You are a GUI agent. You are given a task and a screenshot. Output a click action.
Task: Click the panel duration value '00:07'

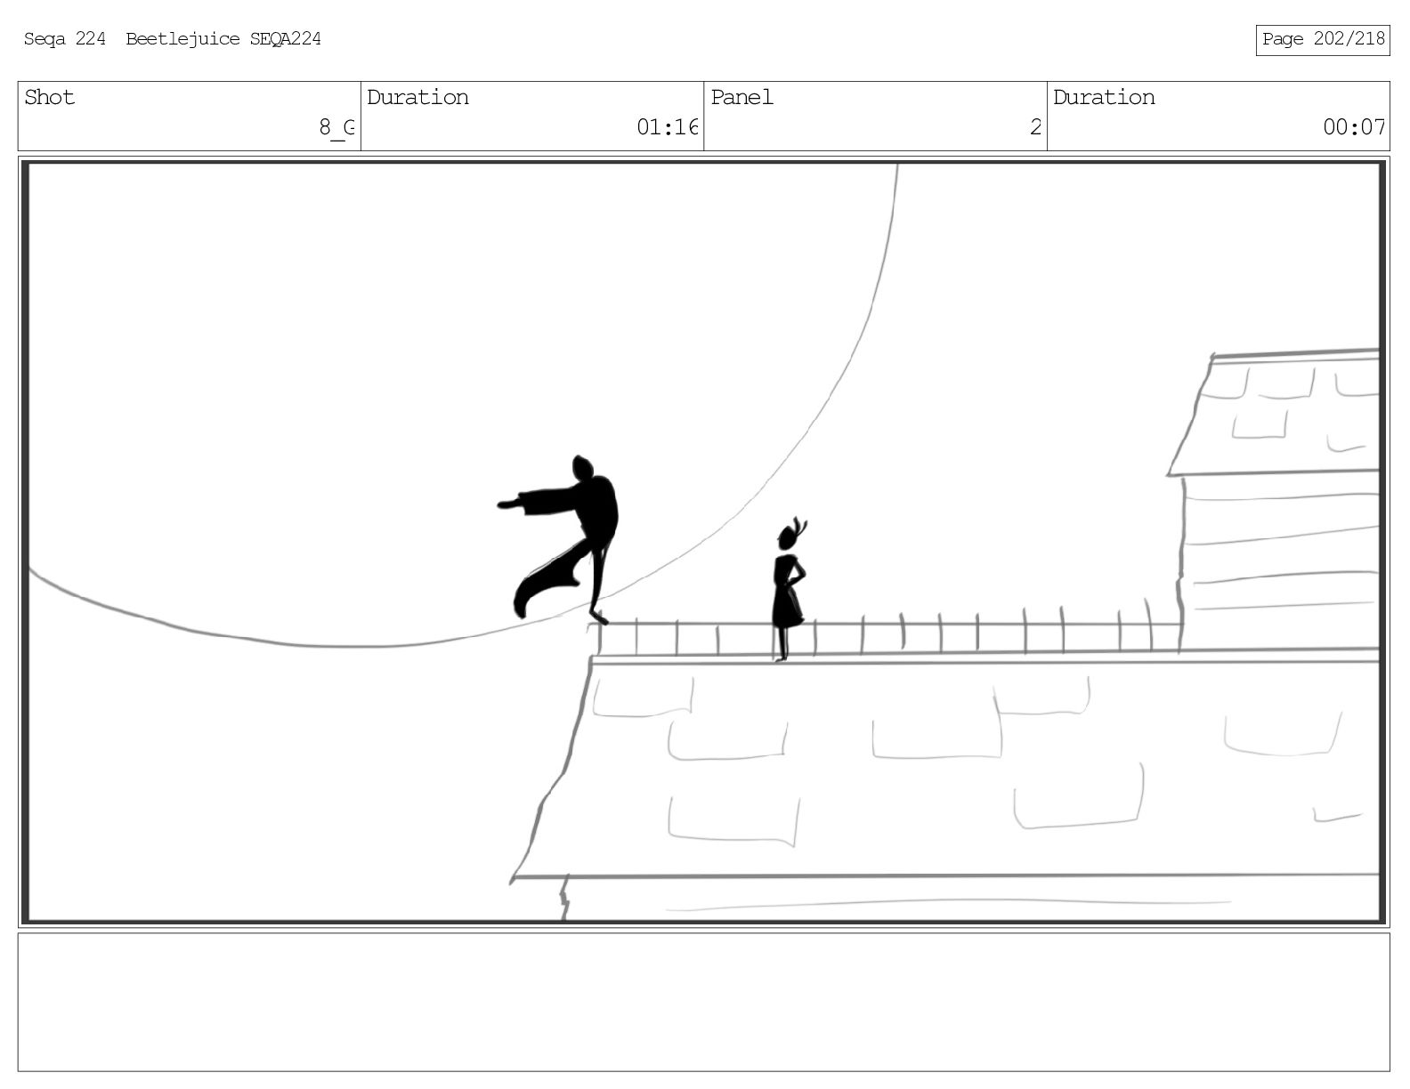point(1354,127)
